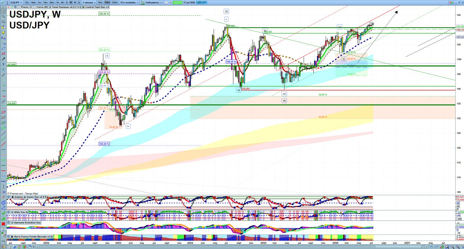Close the price panel with blue X
The width and height of the screenshot is (464, 249).
[x=15, y=7]
